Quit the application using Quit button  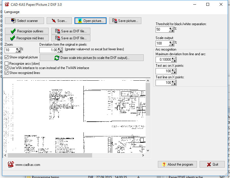click(212, 164)
